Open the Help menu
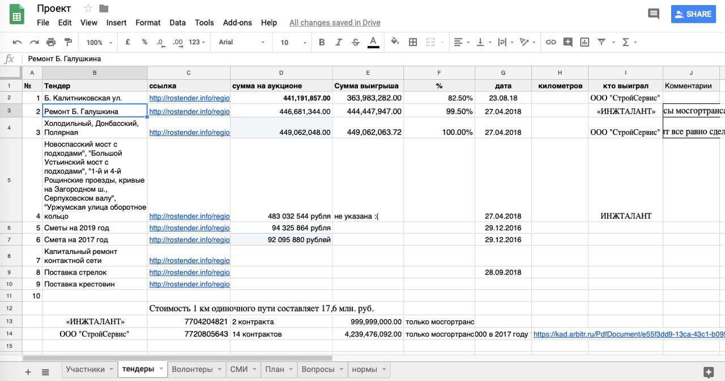 269,23
